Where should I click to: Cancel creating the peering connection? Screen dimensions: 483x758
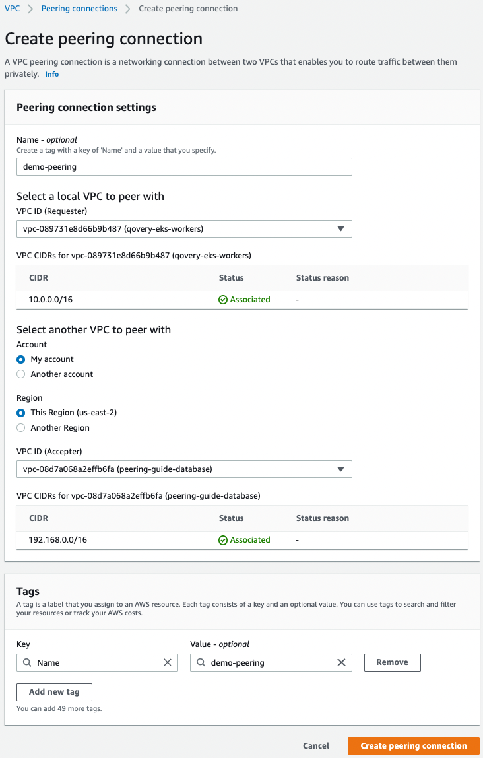point(315,745)
